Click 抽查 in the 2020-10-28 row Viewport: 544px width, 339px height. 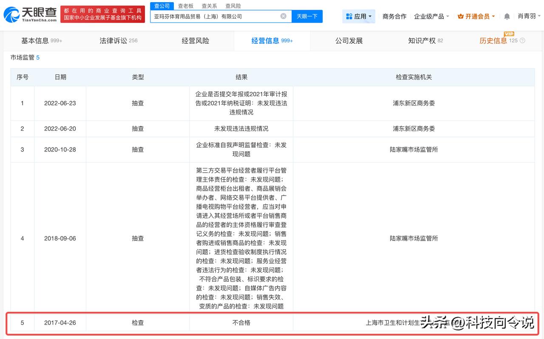pos(138,149)
